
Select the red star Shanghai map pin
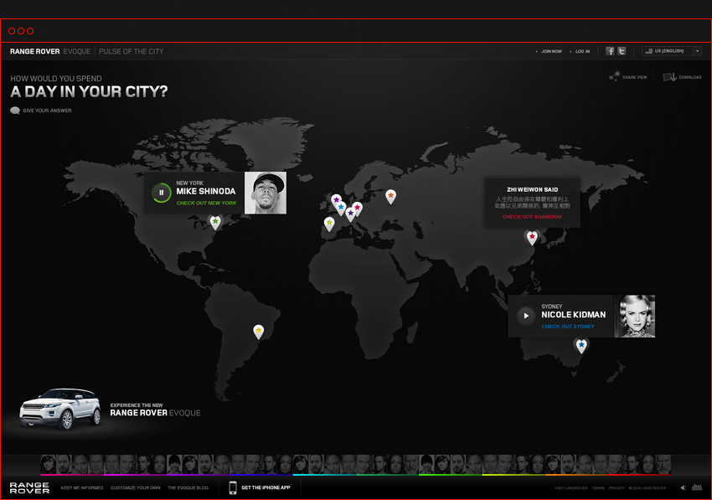532,238
